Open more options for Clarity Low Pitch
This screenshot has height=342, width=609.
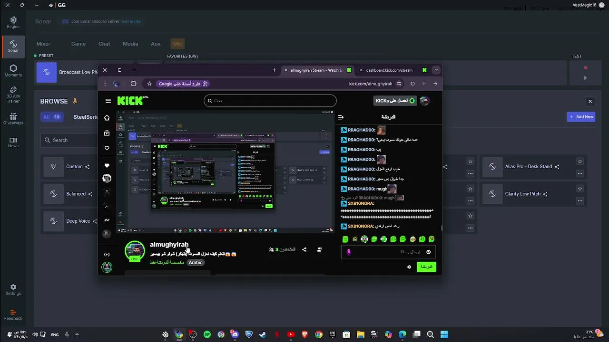[580, 200]
